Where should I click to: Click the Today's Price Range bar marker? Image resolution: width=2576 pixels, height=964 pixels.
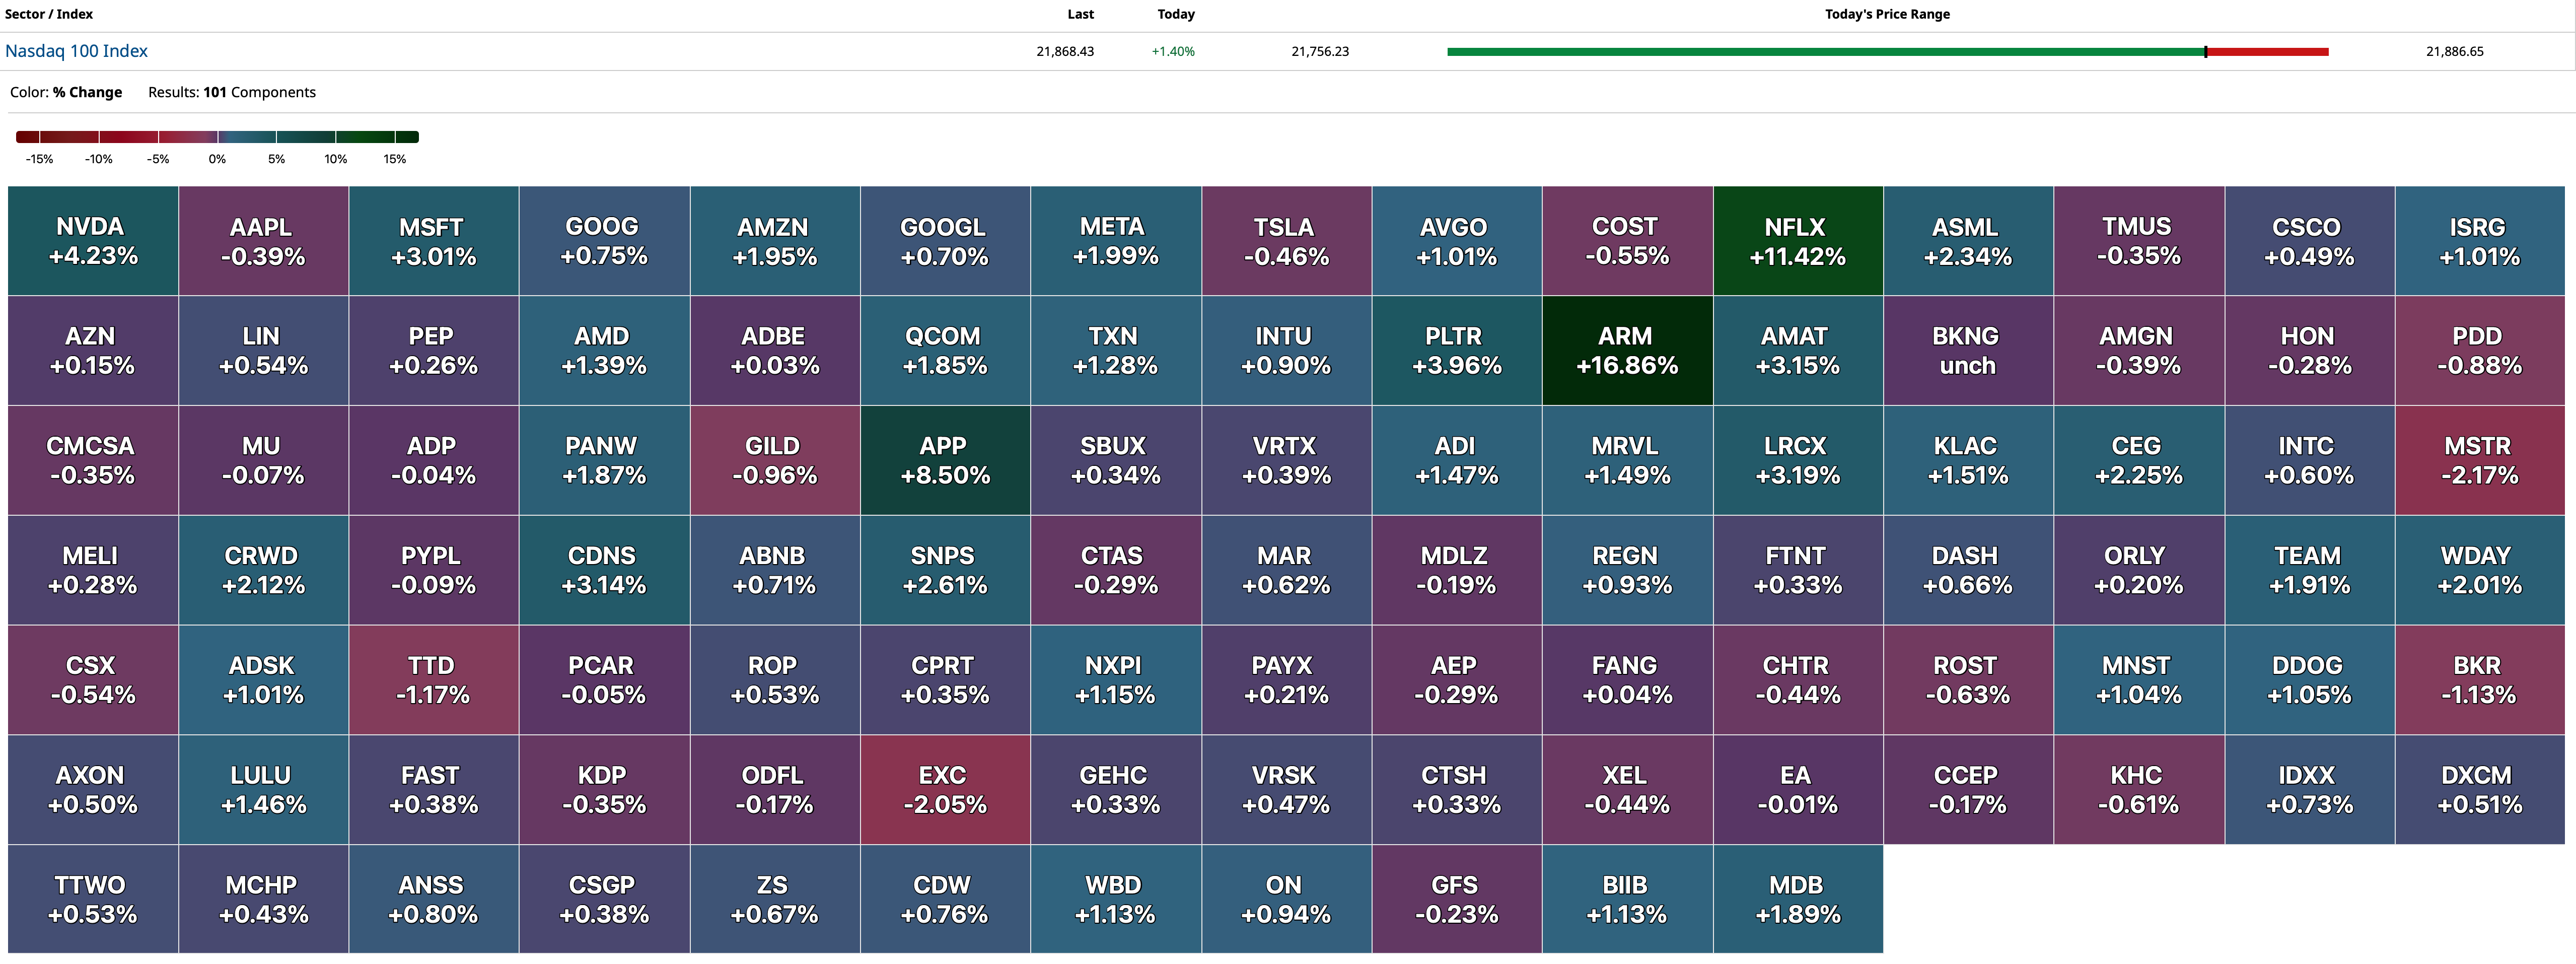(x=2205, y=52)
